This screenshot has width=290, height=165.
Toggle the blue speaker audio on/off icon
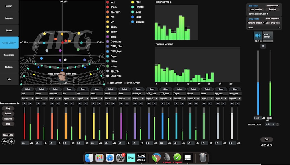tap(258, 36)
